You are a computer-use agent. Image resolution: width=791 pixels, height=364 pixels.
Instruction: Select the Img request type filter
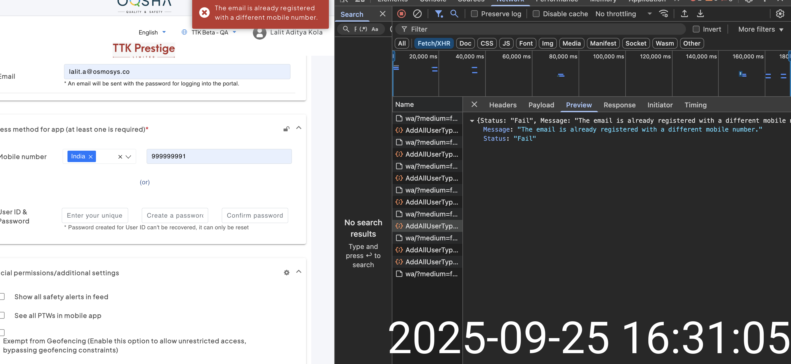coord(547,43)
